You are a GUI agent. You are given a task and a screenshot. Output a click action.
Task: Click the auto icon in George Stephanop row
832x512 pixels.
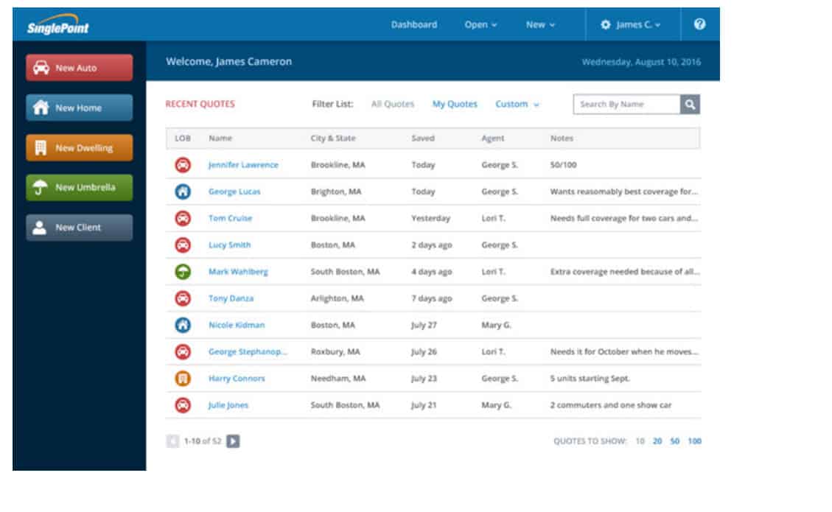183,351
